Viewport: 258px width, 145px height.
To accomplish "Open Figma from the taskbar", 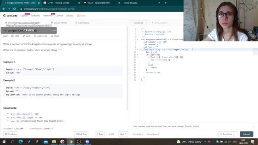I will point(37,141).
